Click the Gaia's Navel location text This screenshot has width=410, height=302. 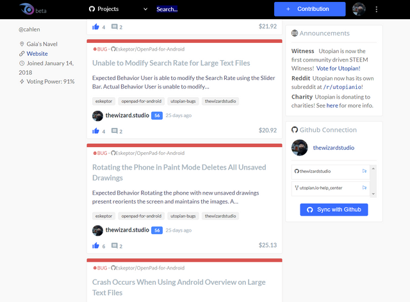pos(42,44)
